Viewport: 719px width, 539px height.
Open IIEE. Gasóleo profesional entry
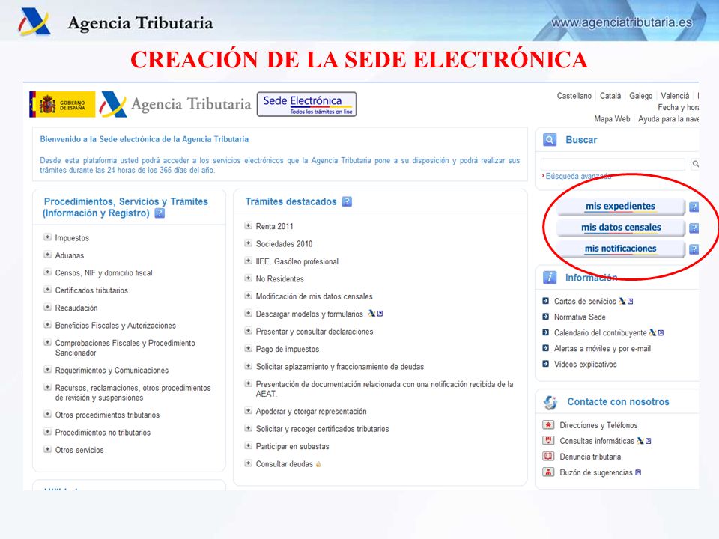(297, 262)
